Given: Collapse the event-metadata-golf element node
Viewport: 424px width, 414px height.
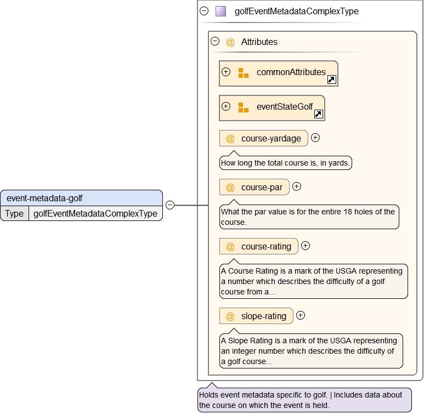Looking at the screenshot, I should 170,205.
